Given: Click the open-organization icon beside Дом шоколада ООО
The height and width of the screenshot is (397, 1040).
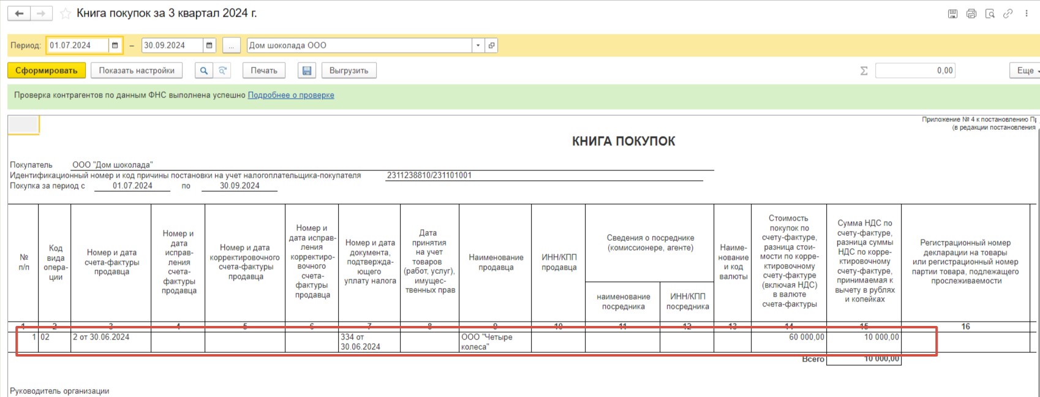Looking at the screenshot, I should tap(491, 45).
